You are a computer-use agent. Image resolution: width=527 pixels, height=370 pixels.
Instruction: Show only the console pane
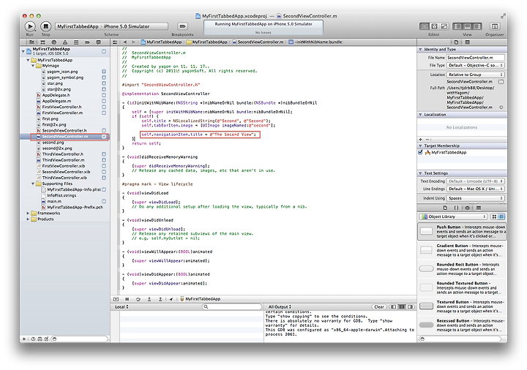[x=411, y=307]
